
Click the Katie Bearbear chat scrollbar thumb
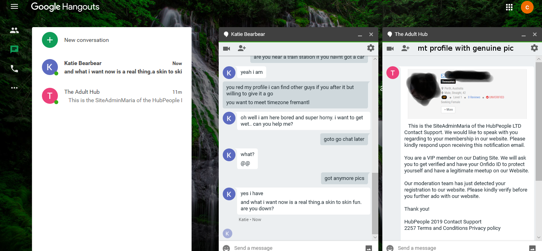click(x=375, y=203)
